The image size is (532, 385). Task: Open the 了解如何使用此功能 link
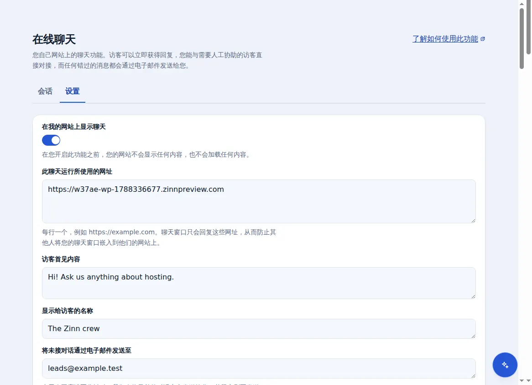point(445,39)
